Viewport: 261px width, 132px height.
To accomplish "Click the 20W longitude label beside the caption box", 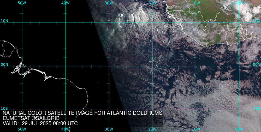I will pos(152,129).
